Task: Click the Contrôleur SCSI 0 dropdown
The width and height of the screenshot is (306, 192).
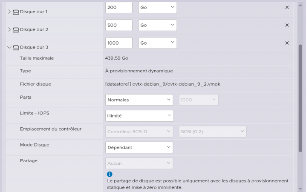Action: [139, 132]
